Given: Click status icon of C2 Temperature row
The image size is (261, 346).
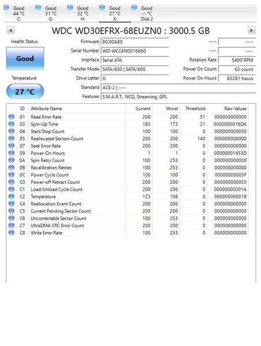Looking at the screenshot, I should [x=12, y=197].
